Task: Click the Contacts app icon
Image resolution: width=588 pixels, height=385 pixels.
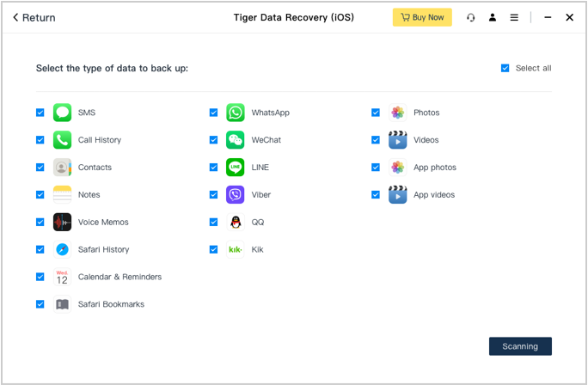Action: [62, 168]
